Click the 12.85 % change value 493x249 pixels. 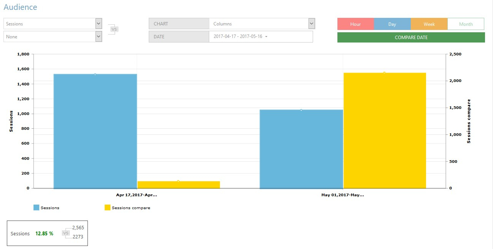[44, 233]
